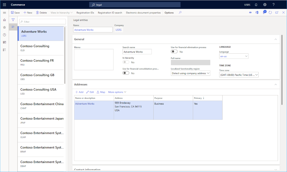Screen dimensions: 287x172
Task: Click the USRS company link
Action: click(119, 30)
